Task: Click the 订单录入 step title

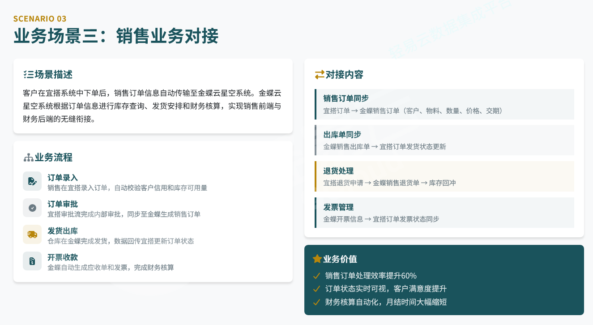Action: click(63, 178)
